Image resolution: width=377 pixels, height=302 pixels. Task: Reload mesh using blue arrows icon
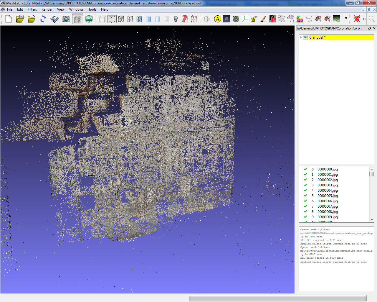tap(43, 19)
